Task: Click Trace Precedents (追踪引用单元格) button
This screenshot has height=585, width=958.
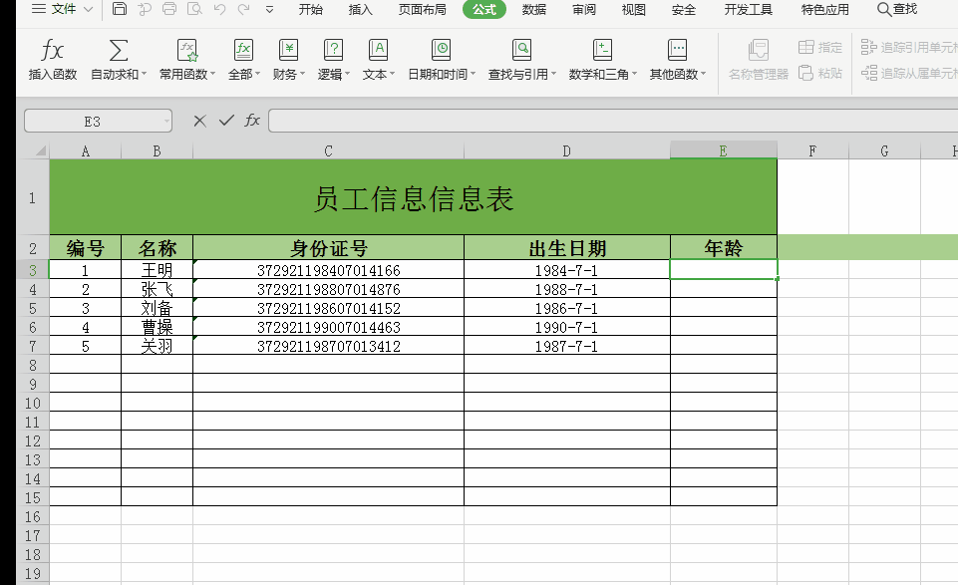Action: (909, 47)
